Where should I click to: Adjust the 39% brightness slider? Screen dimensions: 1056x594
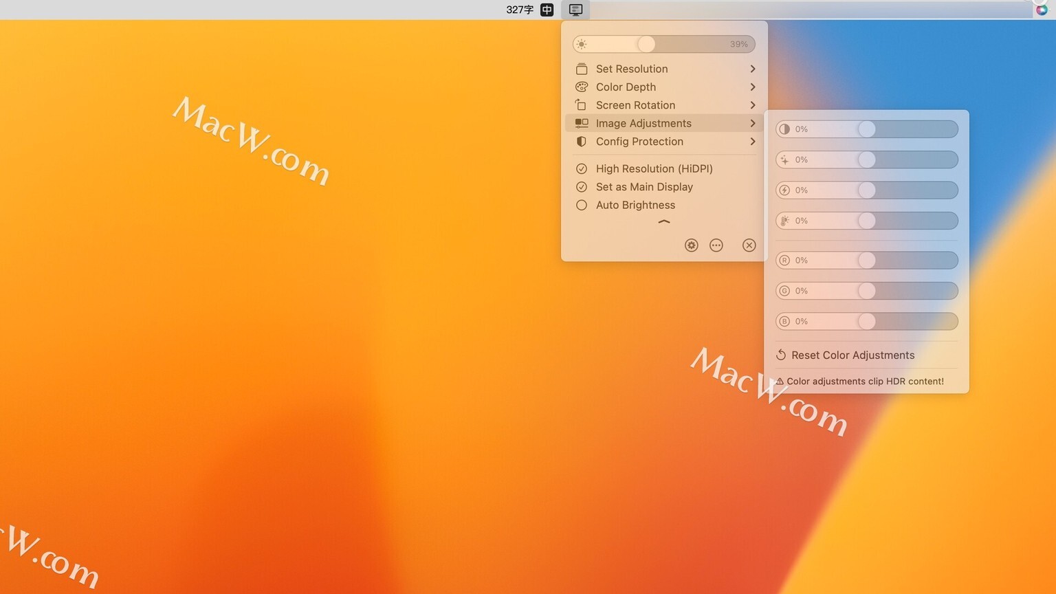pyautogui.click(x=664, y=44)
